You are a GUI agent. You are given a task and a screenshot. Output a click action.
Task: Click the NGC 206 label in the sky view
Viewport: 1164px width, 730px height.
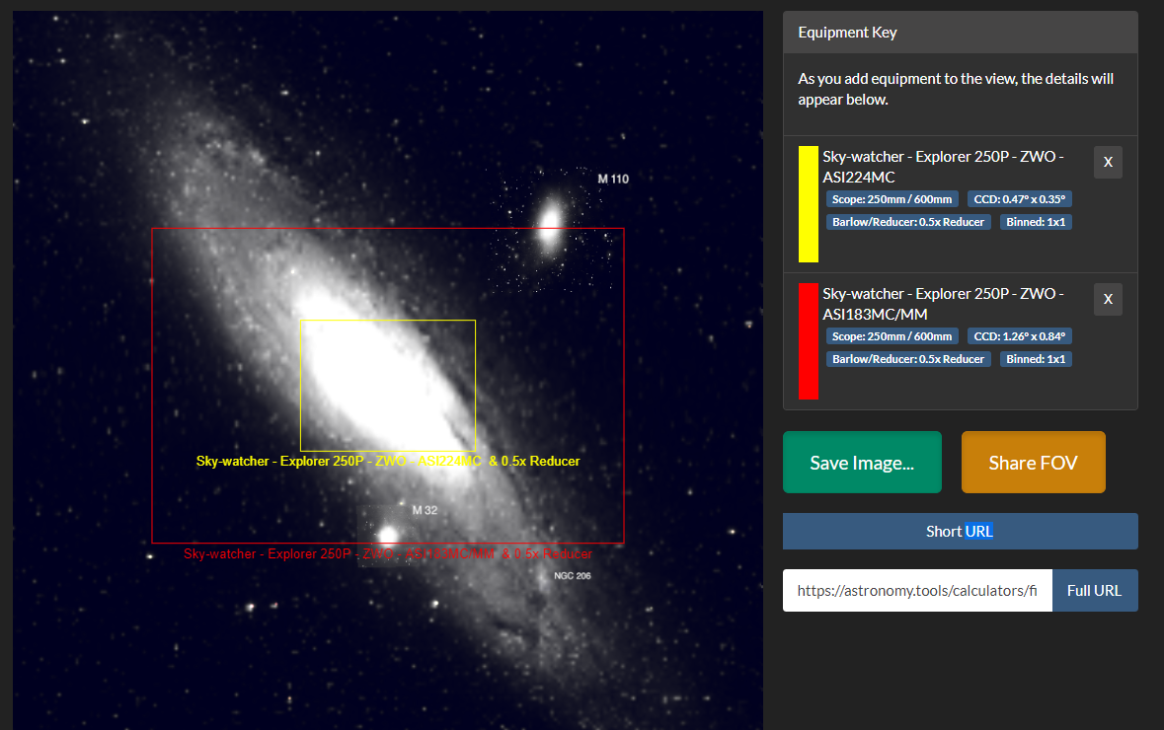tap(573, 576)
